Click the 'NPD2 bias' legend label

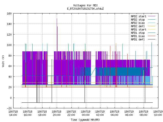point(138,23)
